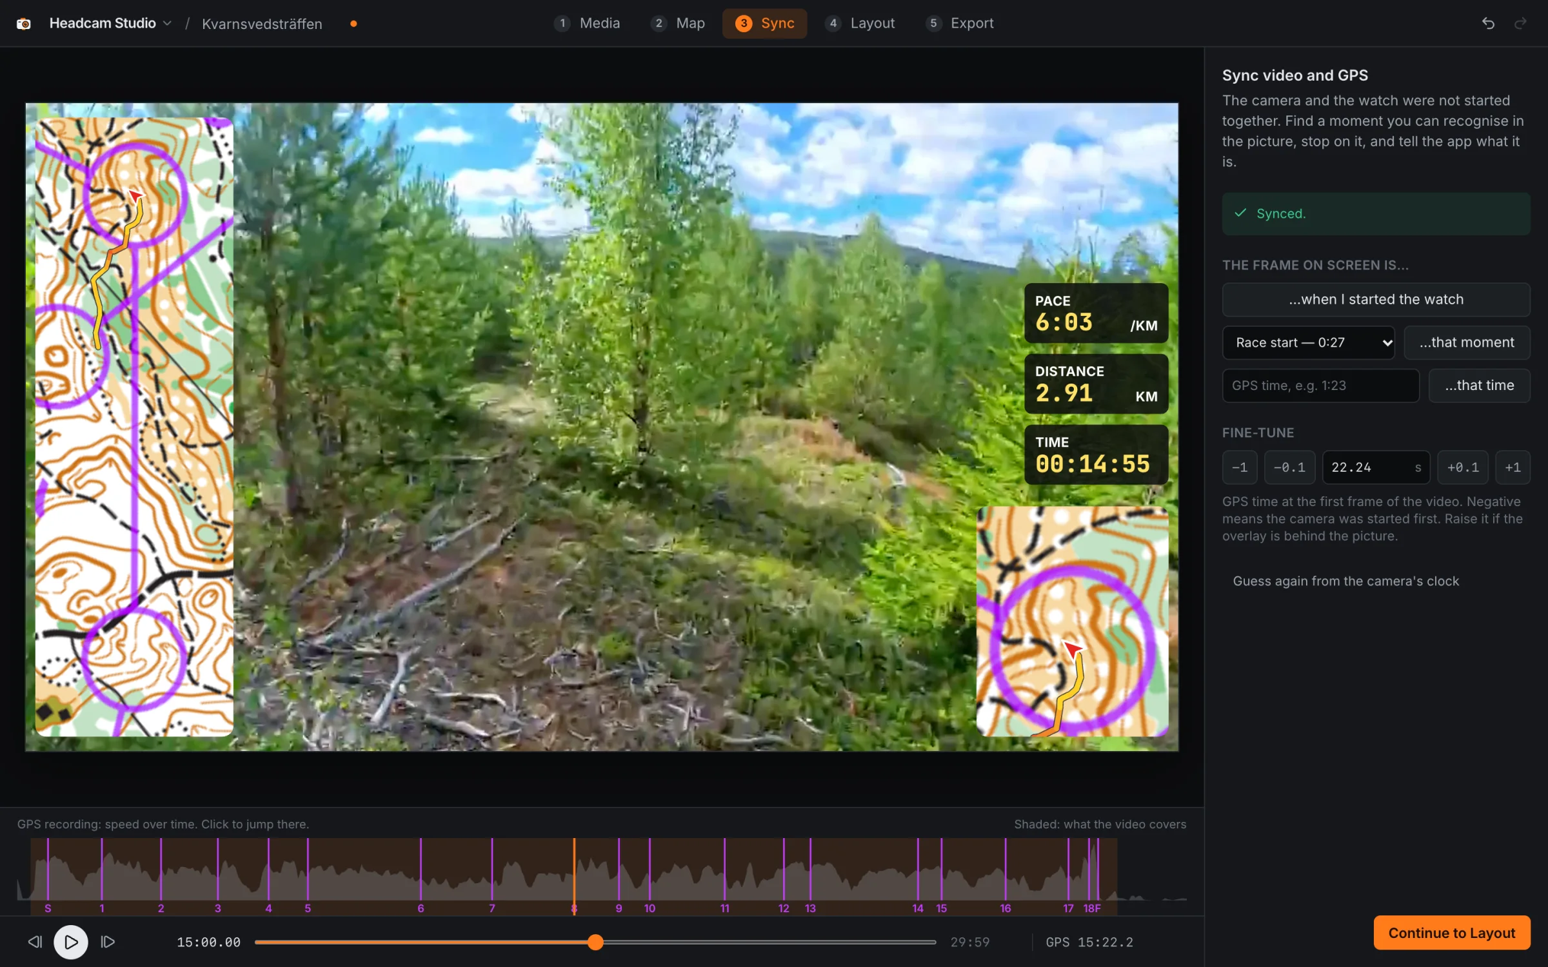Focus the GPS time input field
Screen dimensions: 1548x967
(1320, 386)
